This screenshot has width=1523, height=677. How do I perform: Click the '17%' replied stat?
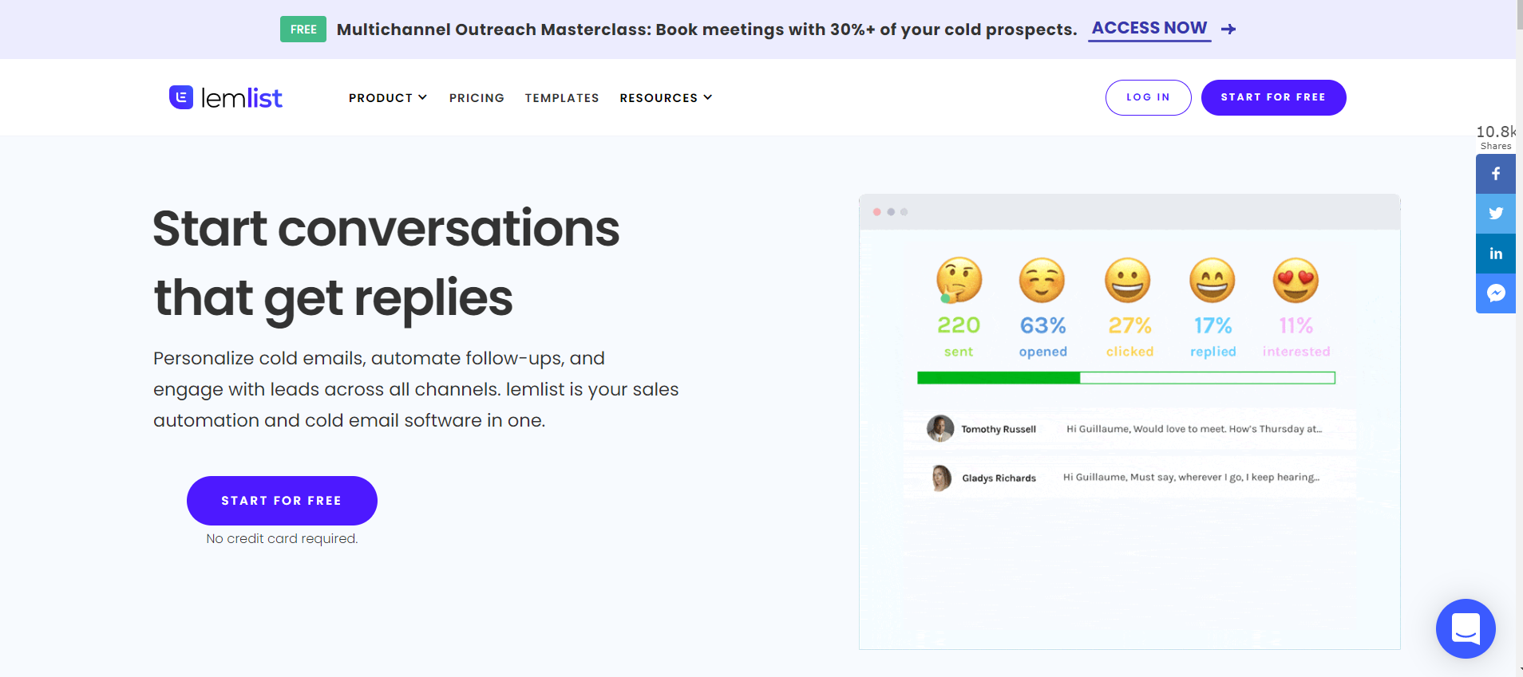pyautogui.click(x=1213, y=325)
